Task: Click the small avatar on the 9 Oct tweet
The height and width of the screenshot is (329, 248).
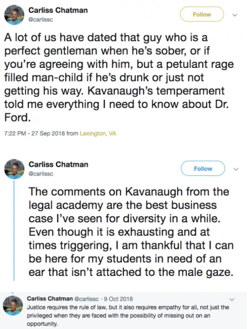Action: 13,306
